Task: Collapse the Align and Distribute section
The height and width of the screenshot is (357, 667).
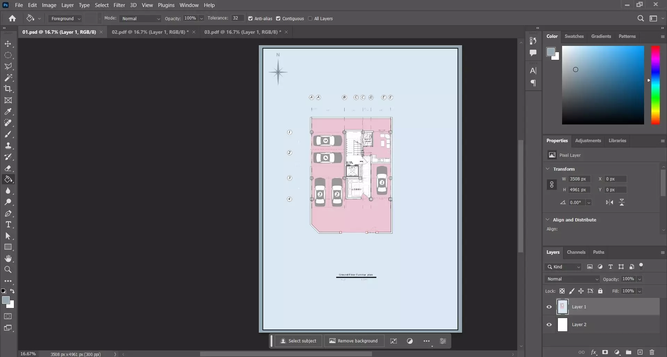Action: (548, 220)
